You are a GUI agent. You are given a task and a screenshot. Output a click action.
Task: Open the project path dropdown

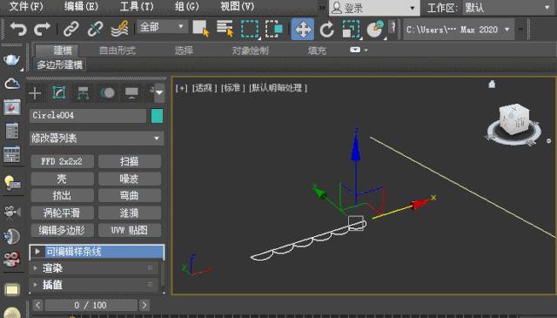click(x=459, y=30)
